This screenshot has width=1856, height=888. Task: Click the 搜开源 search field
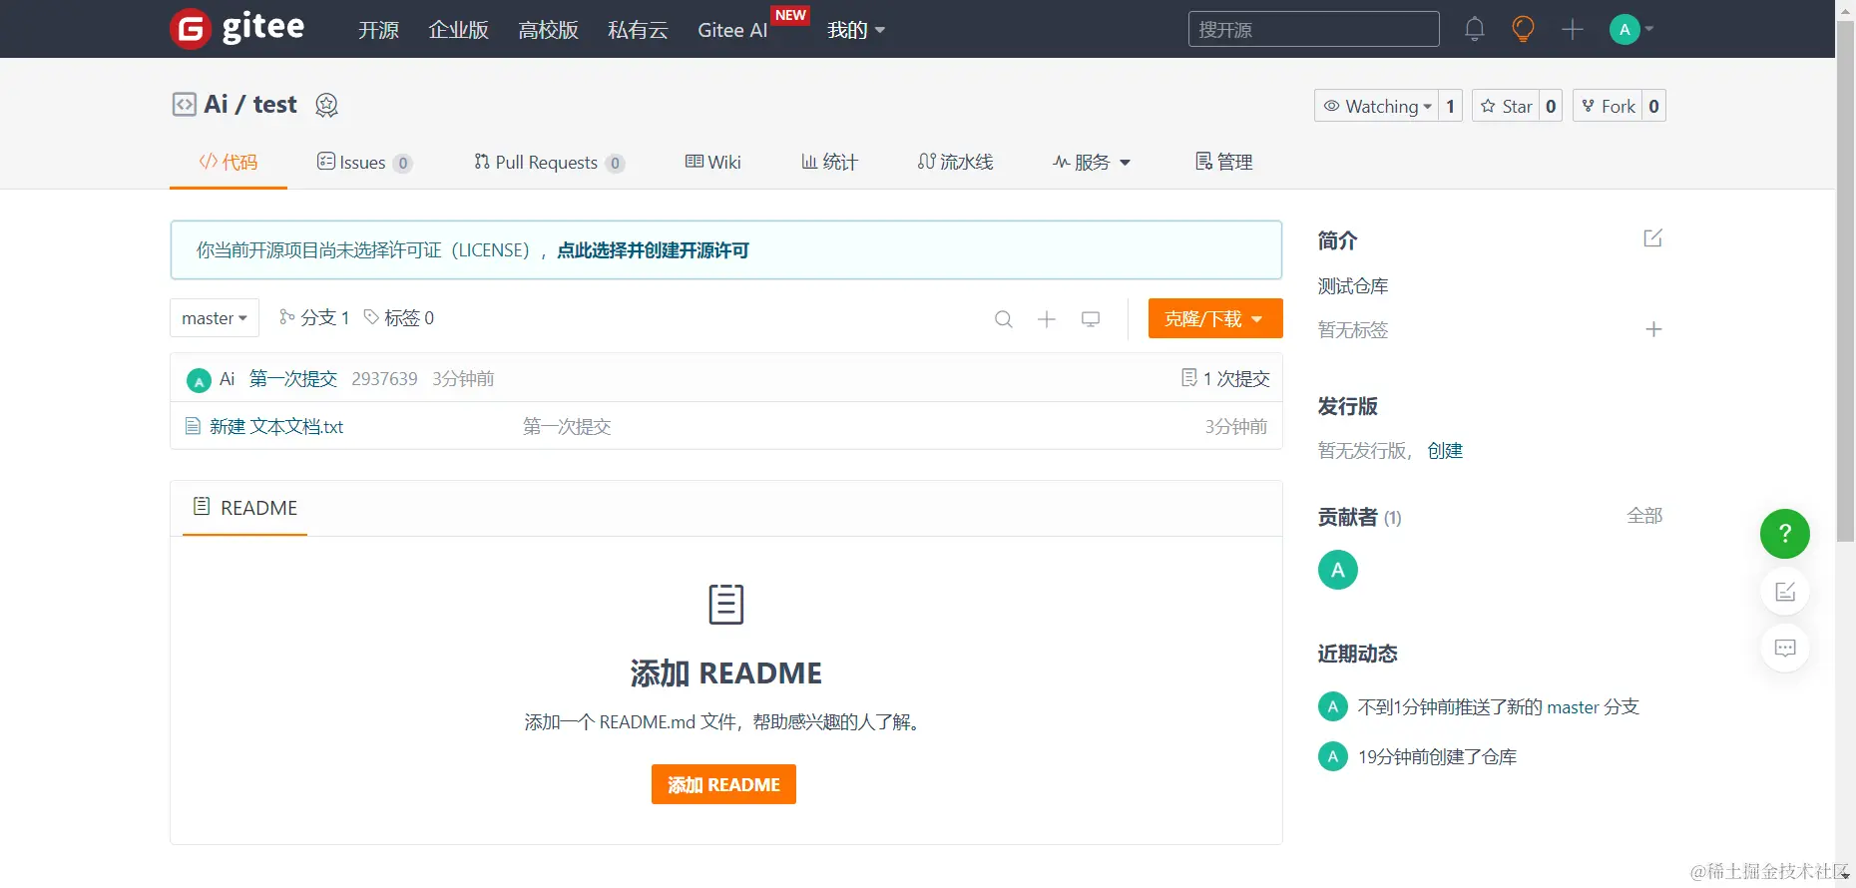[x=1313, y=29]
